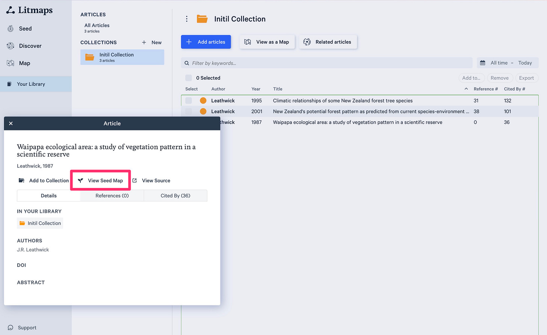Click Initil Collection chip in Article panel
The height and width of the screenshot is (335, 547).
click(40, 223)
